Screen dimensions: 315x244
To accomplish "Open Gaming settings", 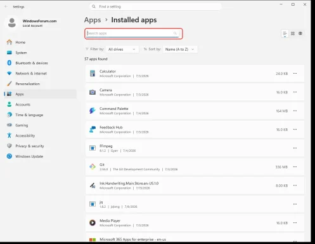I will [40, 125].
